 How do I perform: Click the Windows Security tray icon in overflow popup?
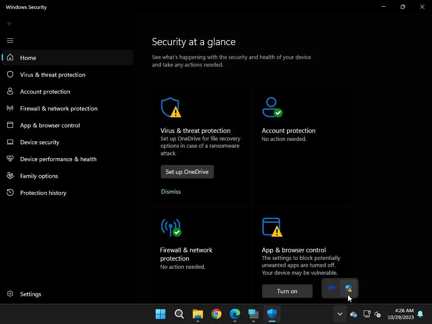pyautogui.click(x=349, y=288)
